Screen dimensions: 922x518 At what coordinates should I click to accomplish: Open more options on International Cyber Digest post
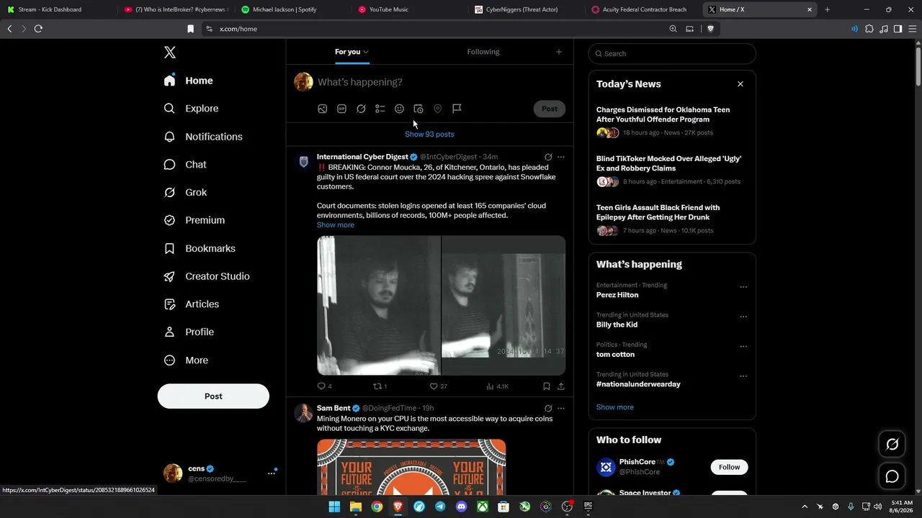point(561,157)
